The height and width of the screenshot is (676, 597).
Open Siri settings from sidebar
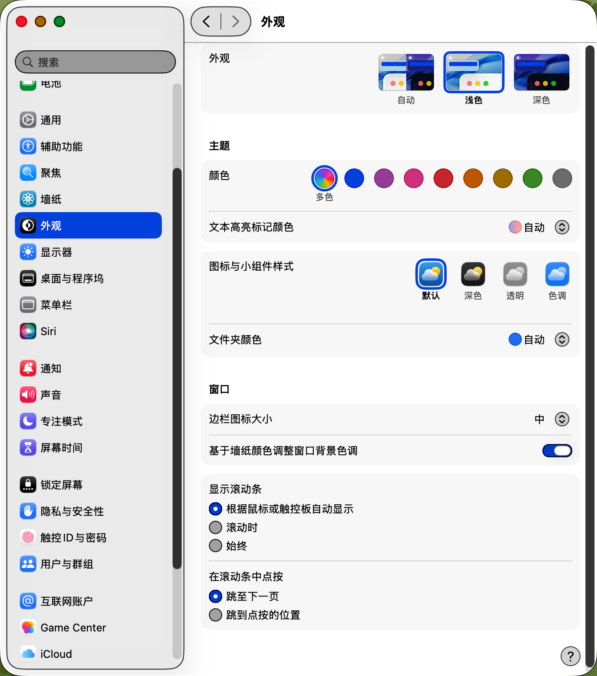click(48, 331)
